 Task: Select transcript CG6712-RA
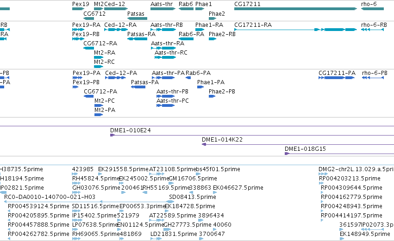point(100,43)
